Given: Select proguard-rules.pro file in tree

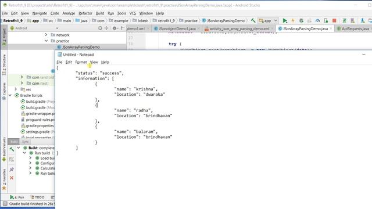Looking at the screenshot, I should tap(38, 120).
